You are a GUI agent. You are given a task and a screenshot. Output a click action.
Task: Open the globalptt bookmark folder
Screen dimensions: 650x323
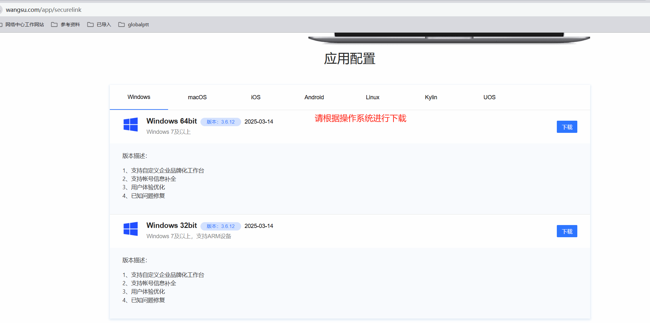click(134, 25)
